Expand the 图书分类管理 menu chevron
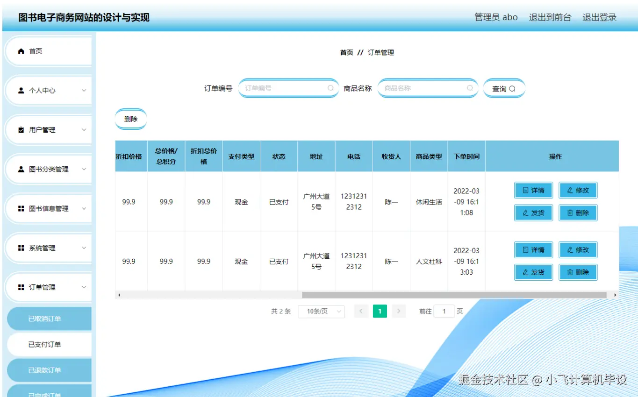Screen dimensions: 638x397 (84, 169)
